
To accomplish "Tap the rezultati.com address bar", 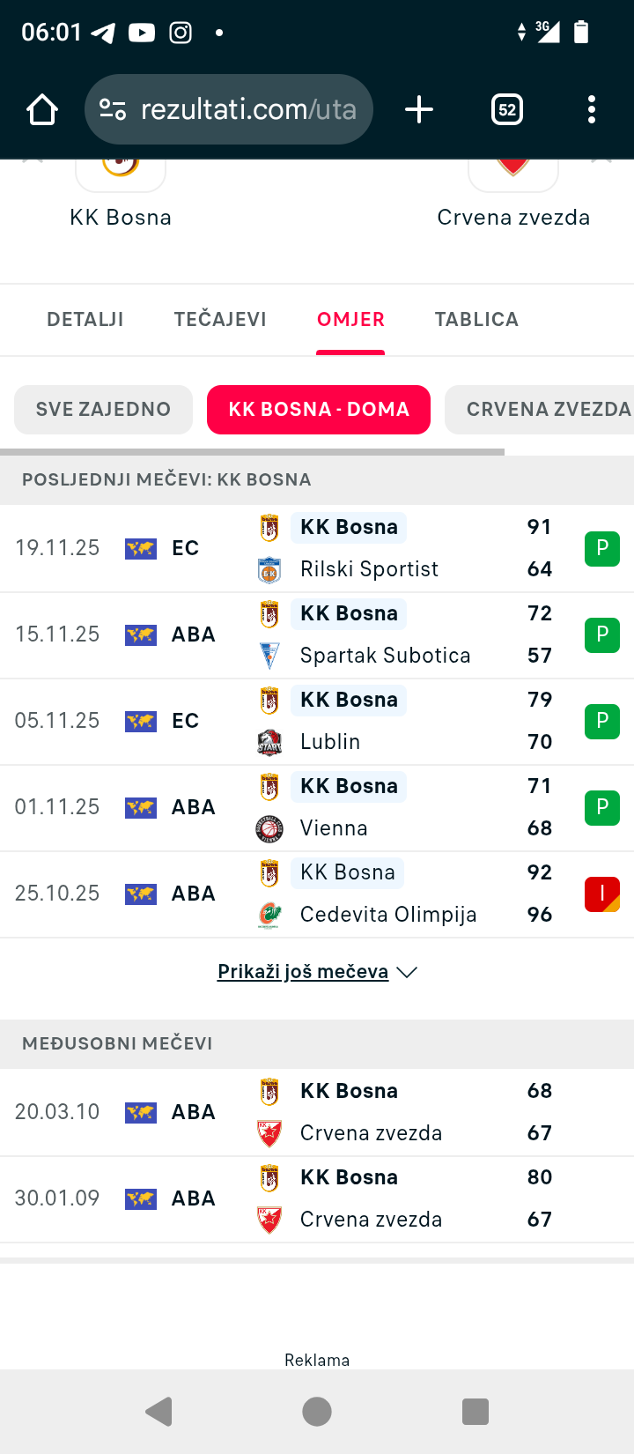I will click(247, 110).
